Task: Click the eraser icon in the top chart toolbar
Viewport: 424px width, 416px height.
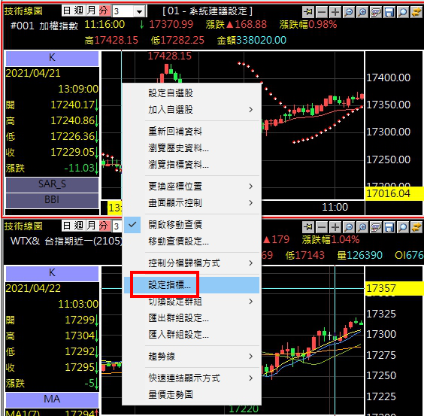Action: coord(376,11)
